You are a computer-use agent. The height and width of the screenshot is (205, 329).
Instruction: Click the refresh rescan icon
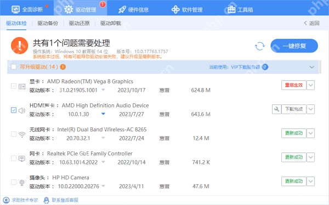point(260,46)
